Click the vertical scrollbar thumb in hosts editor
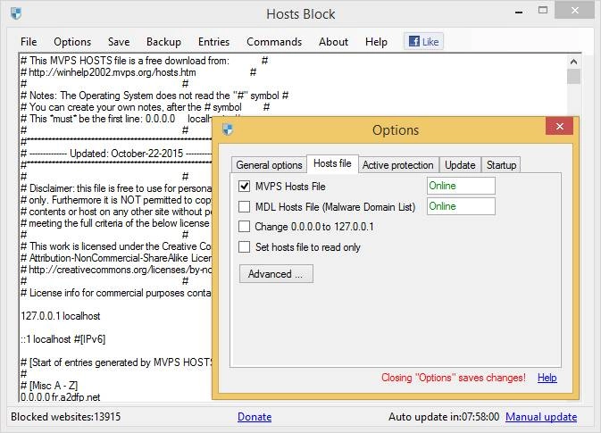 tap(574, 76)
